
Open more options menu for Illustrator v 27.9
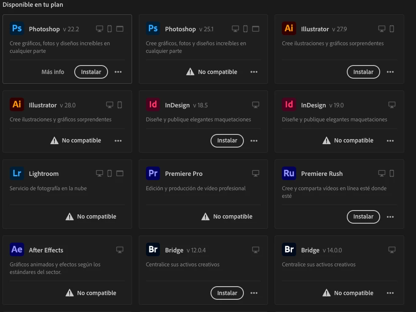[x=390, y=72]
